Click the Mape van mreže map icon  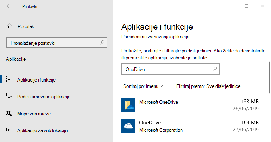pyautogui.click(x=9, y=113)
